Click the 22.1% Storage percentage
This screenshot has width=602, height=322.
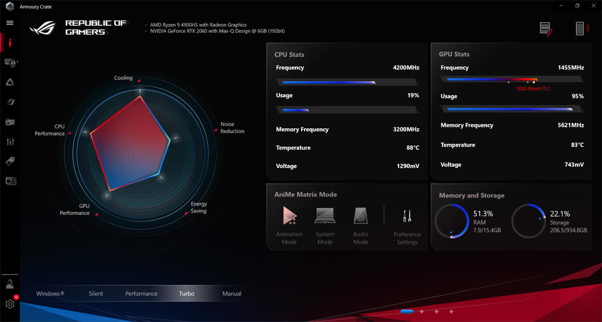coord(560,214)
